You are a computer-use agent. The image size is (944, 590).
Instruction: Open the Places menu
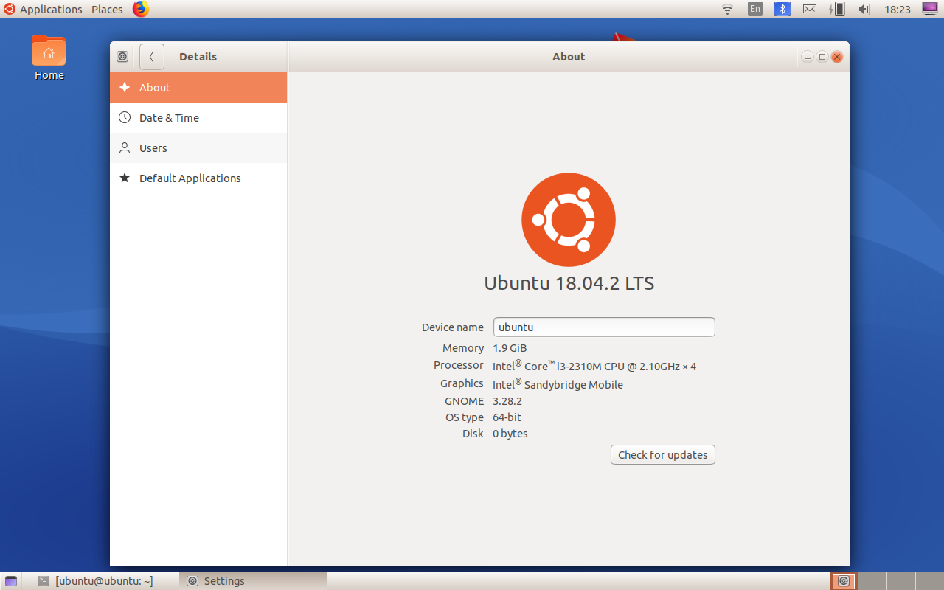(107, 10)
